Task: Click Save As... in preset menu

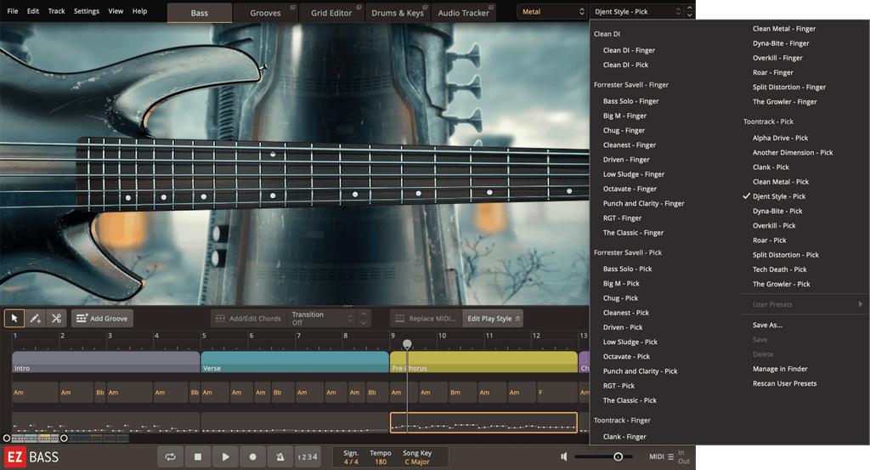Action: (767, 326)
